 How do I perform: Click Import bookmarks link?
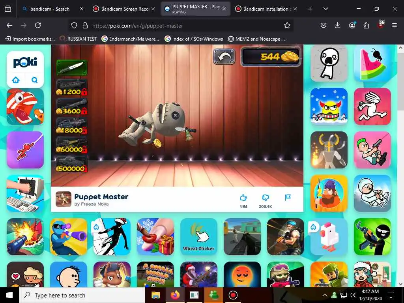tap(30, 39)
